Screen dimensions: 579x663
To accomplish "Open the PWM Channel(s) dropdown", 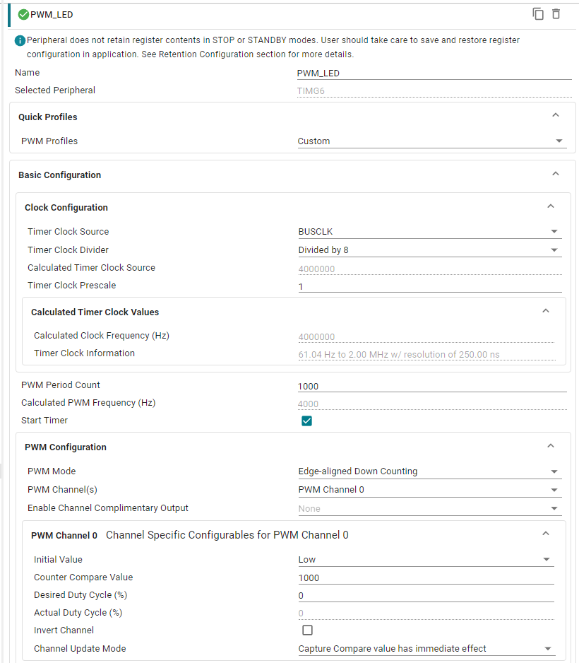I will [430, 490].
